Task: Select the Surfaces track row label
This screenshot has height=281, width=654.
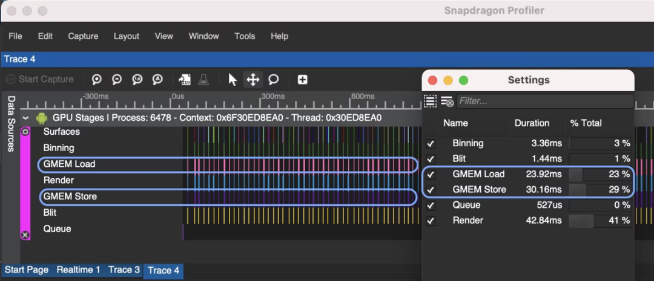Action: (x=61, y=132)
